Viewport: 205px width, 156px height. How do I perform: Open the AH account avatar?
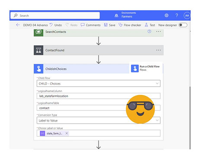(187, 16)
